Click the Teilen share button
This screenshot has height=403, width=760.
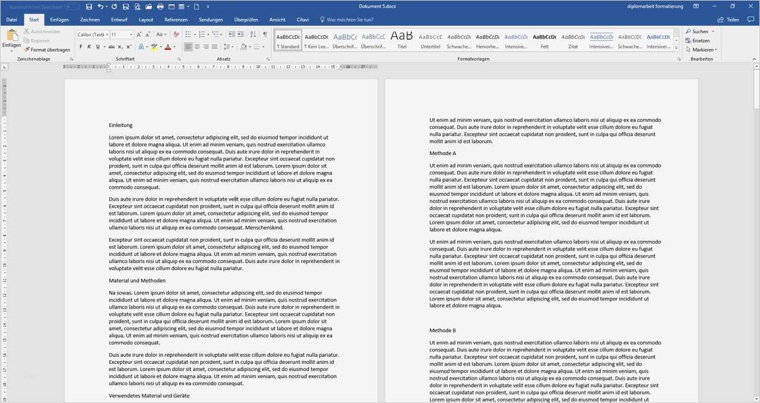pos(729,20)
